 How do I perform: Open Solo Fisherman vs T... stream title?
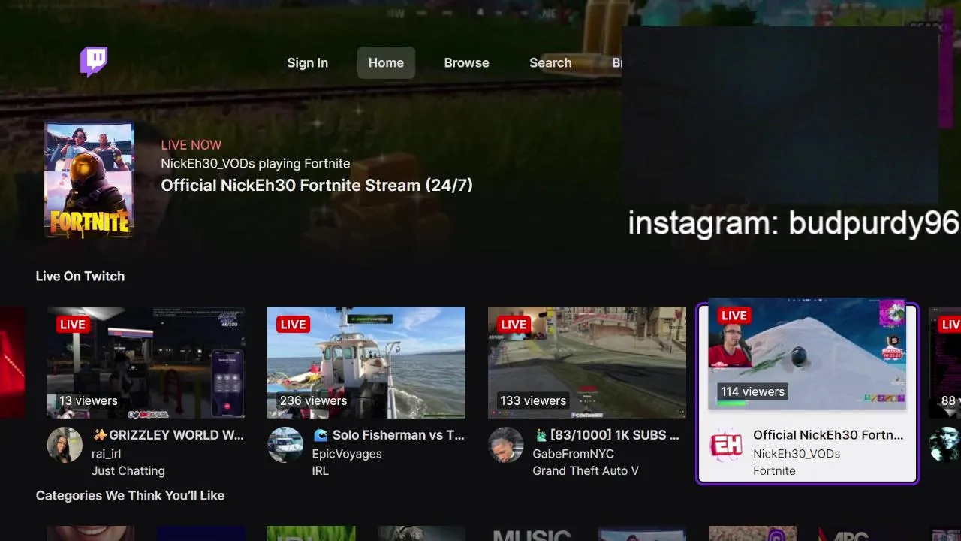click(388, 435)
